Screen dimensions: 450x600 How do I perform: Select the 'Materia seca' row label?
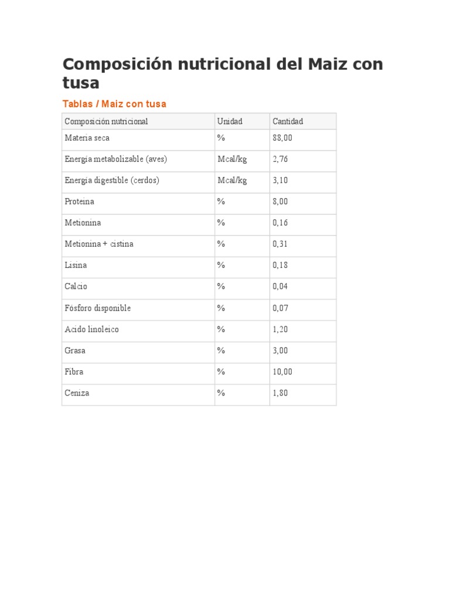tap(87, 138)
